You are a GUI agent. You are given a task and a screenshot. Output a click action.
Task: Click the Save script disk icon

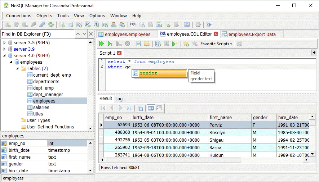point(138,44)
